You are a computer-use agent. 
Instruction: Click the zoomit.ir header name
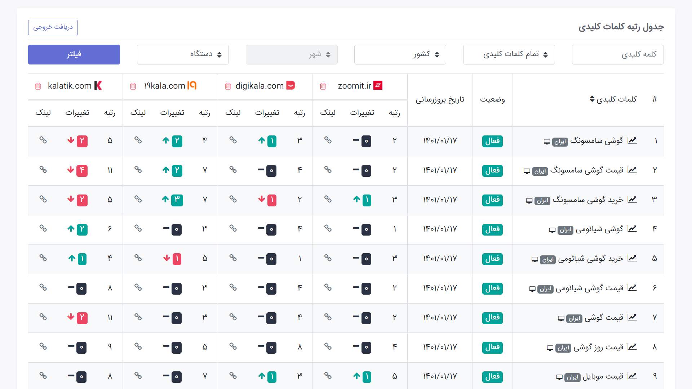tap(354, 86)
